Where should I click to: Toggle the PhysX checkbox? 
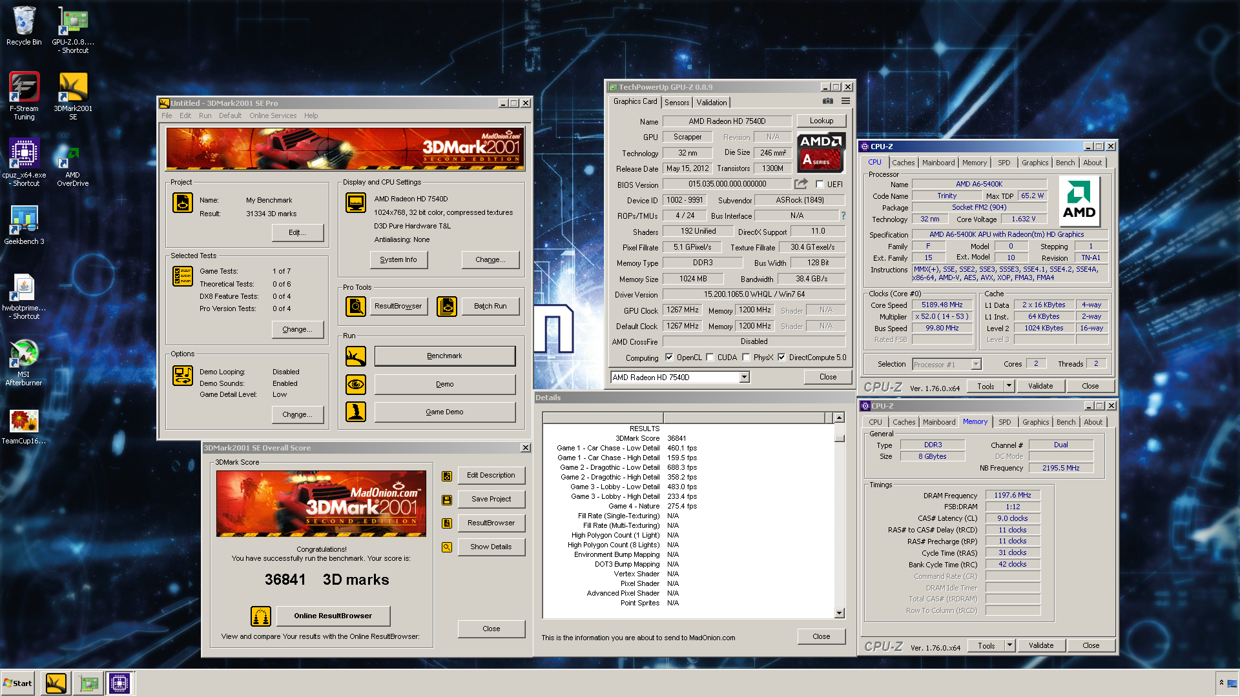click(746, 358)
